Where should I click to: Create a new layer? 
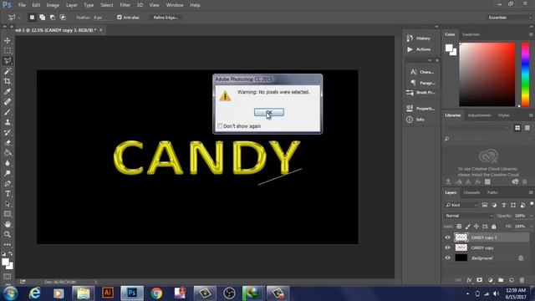(x=511, y=280)
